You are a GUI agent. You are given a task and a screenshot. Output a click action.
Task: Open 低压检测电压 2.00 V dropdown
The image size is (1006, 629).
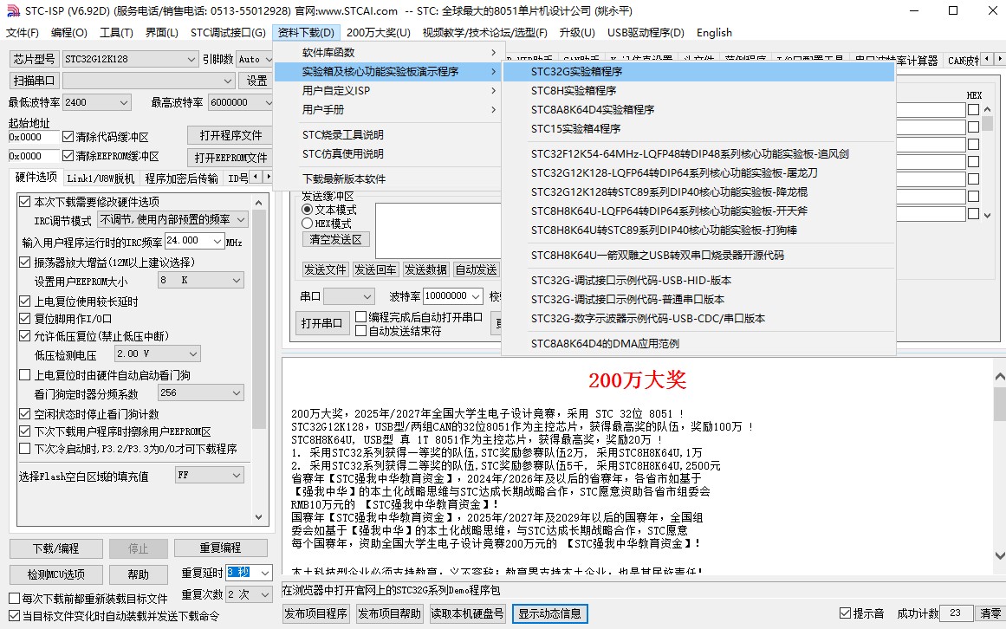157,354
